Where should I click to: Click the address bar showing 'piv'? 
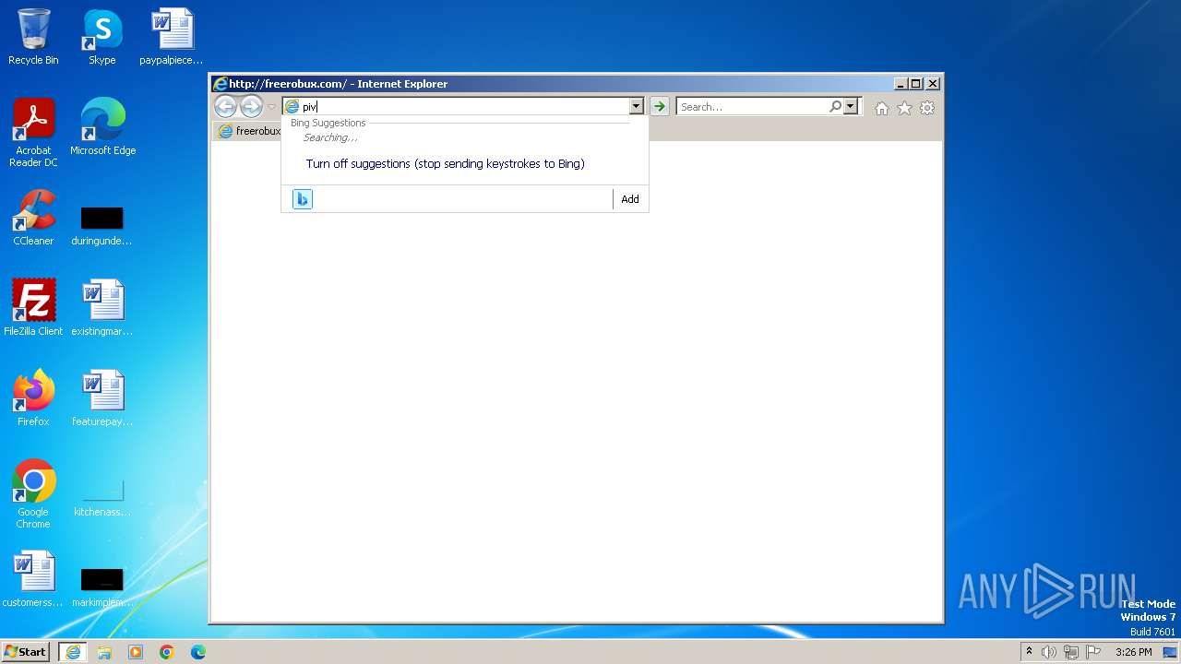point(457,107)
